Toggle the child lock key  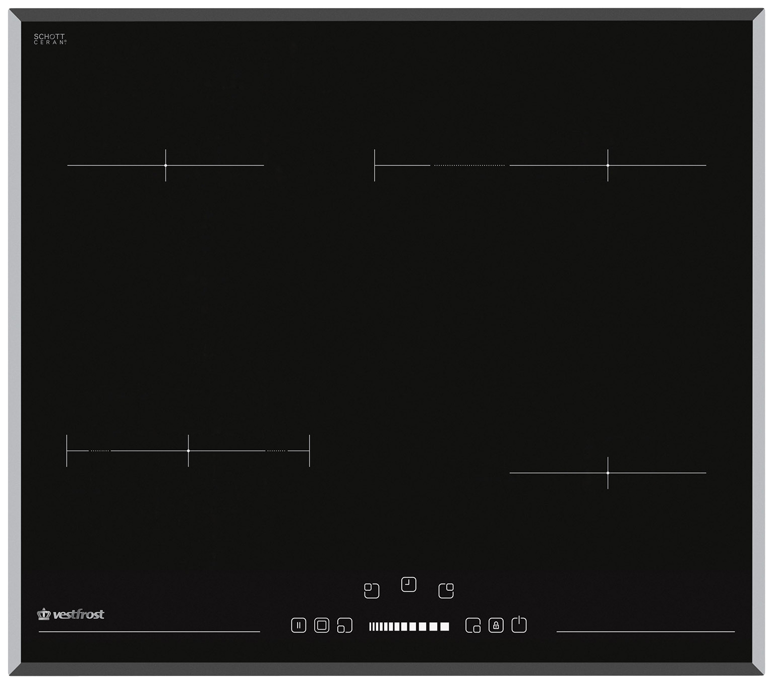[496, 625]
